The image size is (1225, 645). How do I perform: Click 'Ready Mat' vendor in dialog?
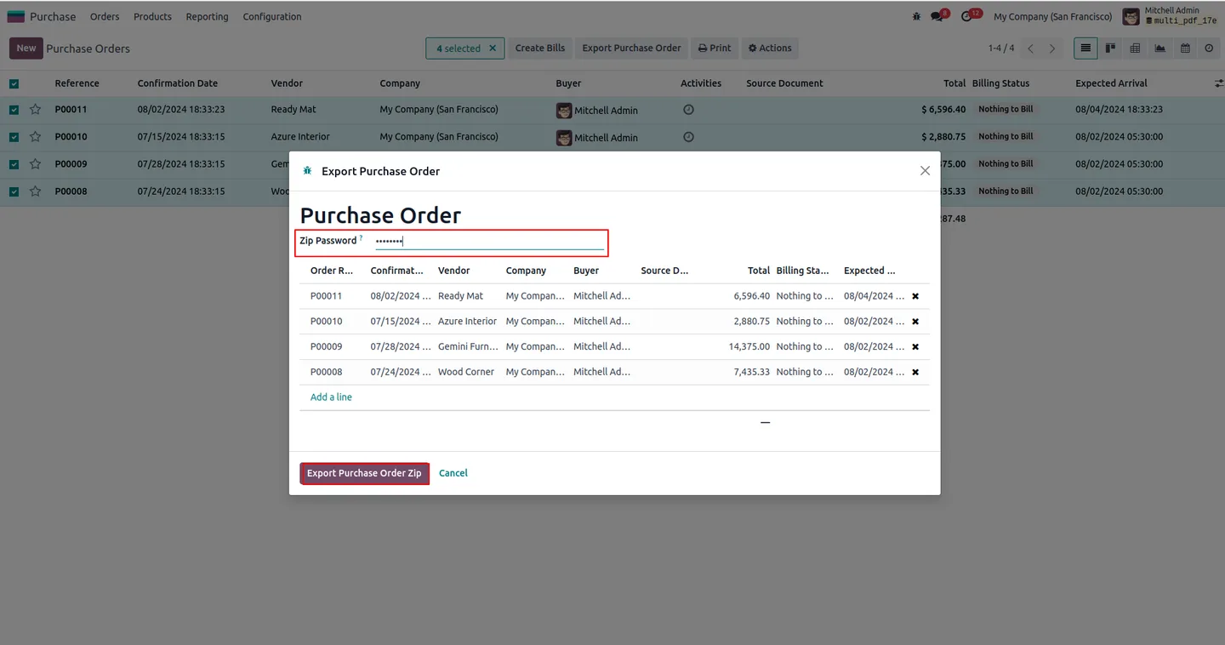point(460,296)
